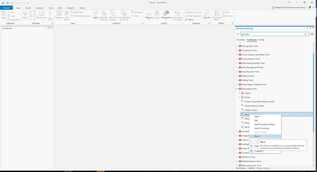Open the Bookmarks icon
317x172 pixels.
(x=42, y=14)
